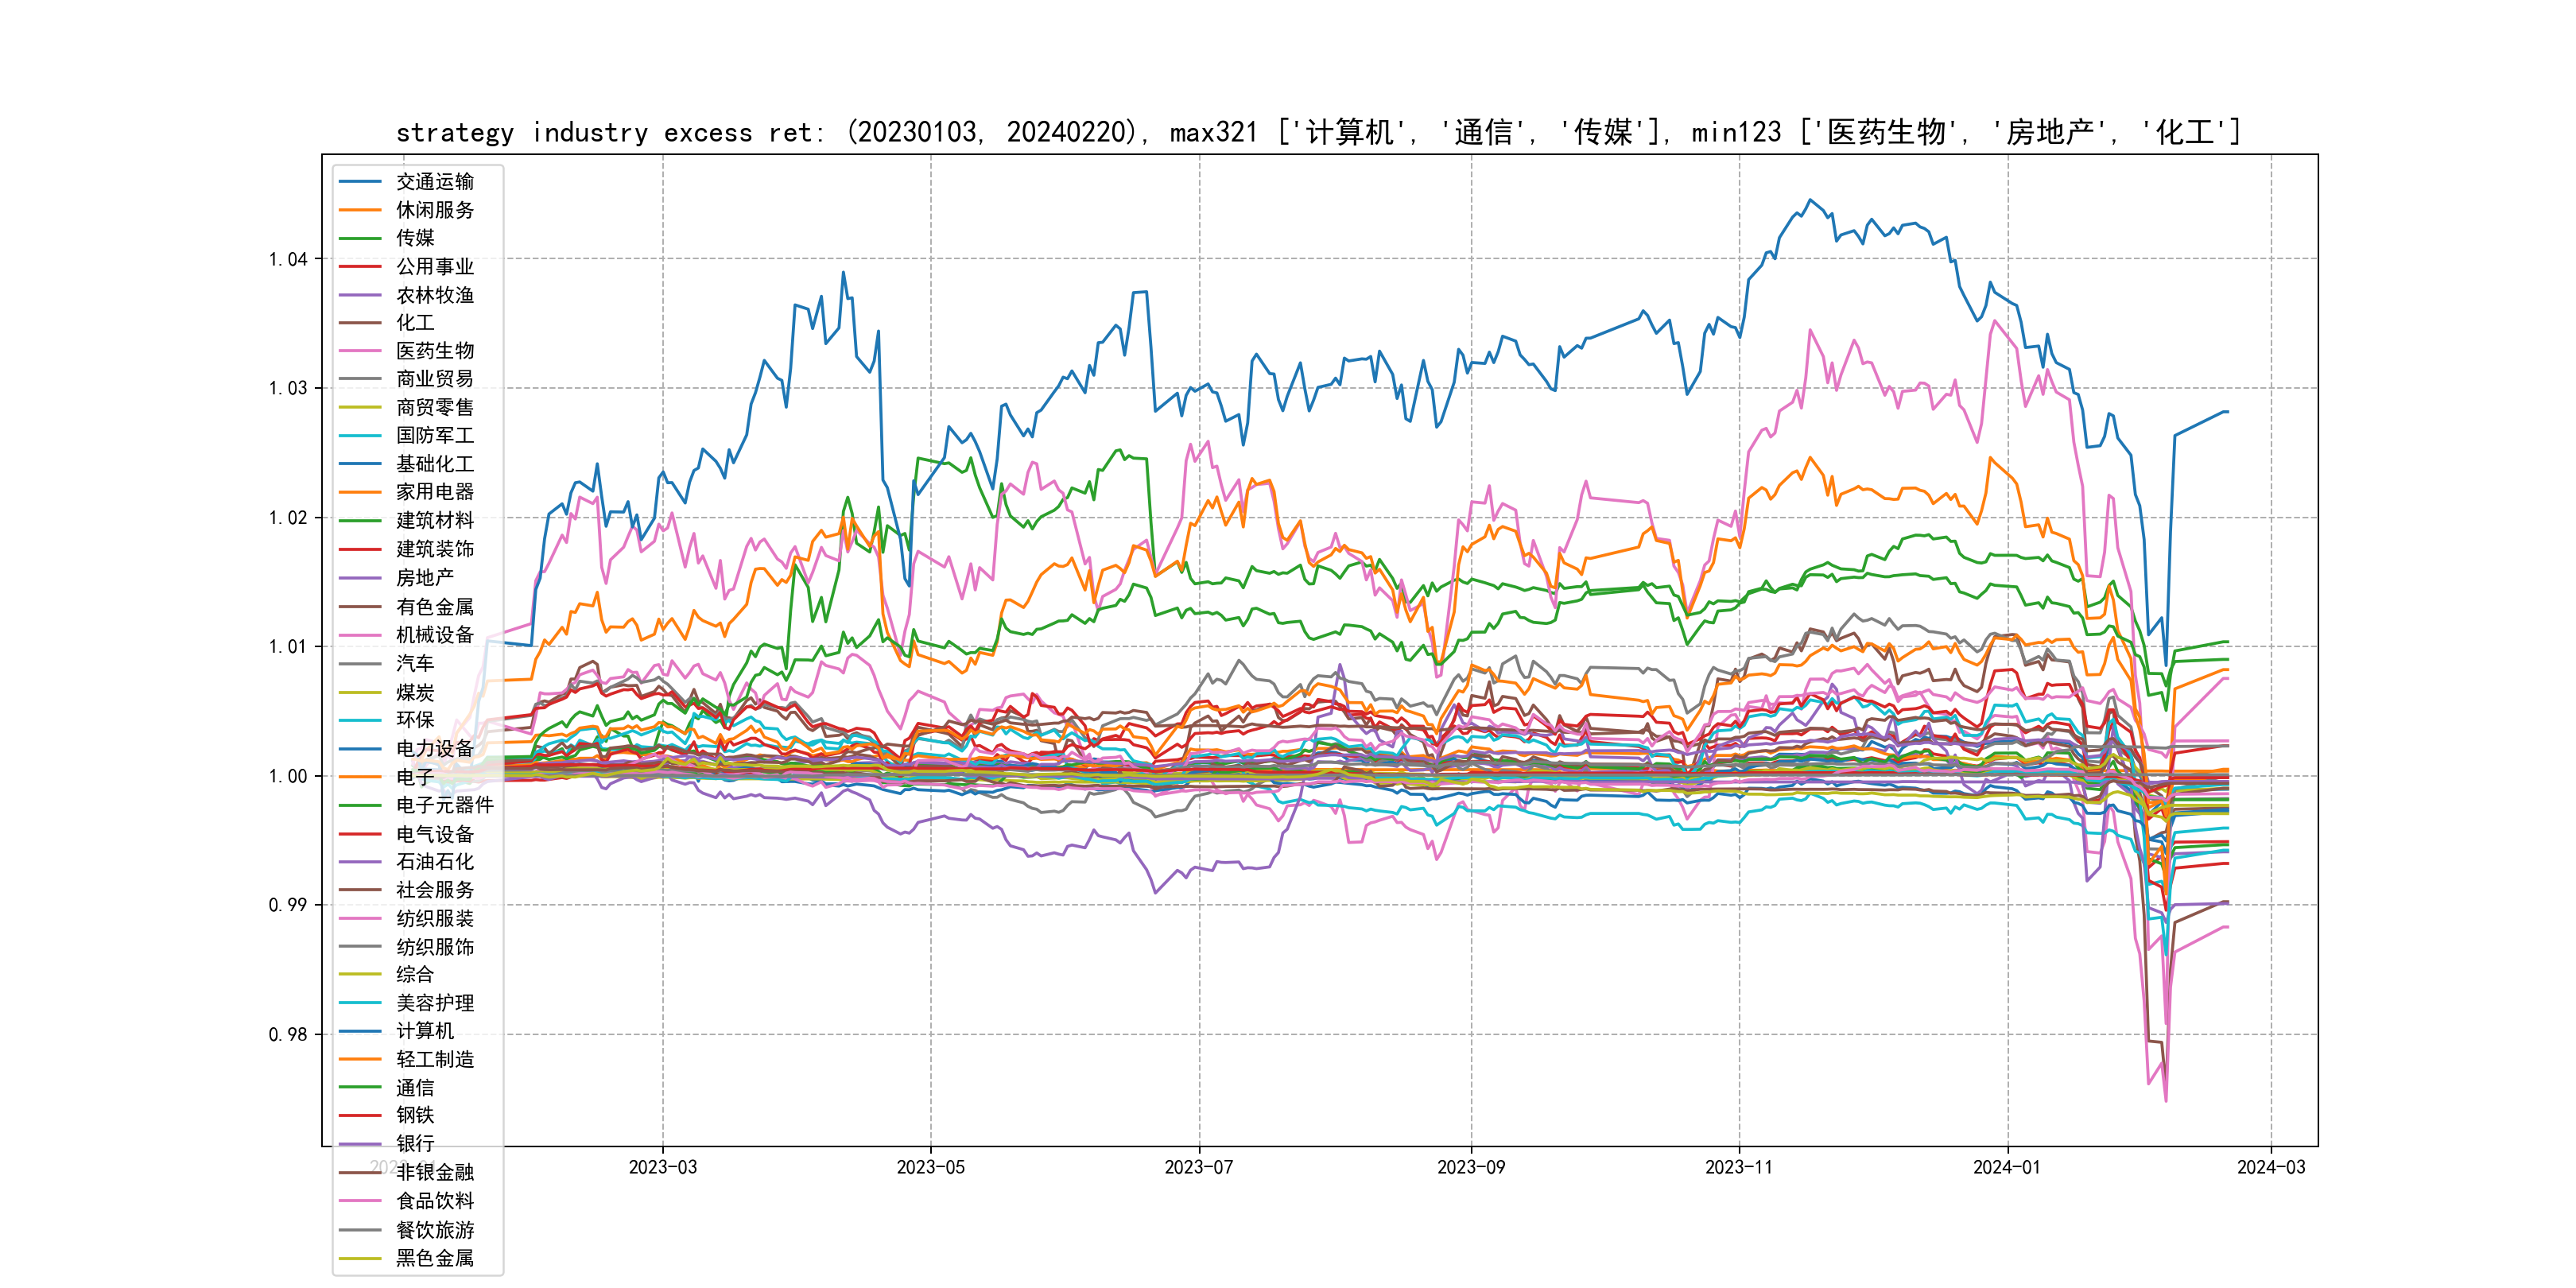Click the 2023-07 x-axis tick label
Viewport: 2576px width, 1288px height.
point(1198,1167)
